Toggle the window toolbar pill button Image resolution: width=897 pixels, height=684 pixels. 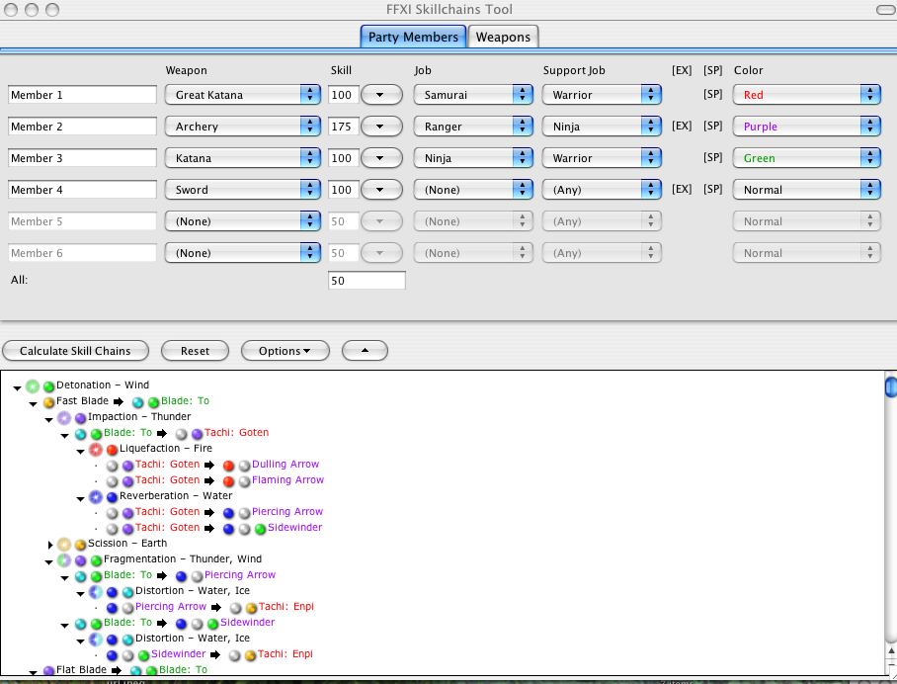885,10
